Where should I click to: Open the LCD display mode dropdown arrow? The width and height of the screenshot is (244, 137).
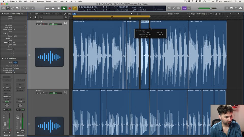click(x=165, y=8)
